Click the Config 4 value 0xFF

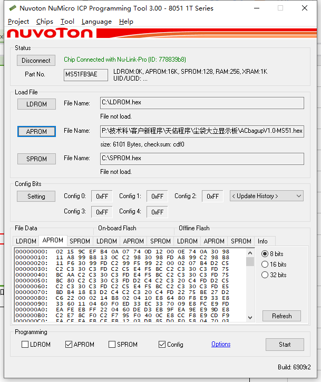point(157,212)
